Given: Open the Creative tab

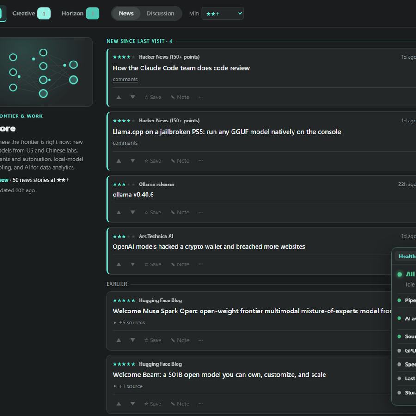Looking at the screenshot, I should pyautogui.click(x=31, y=13).
